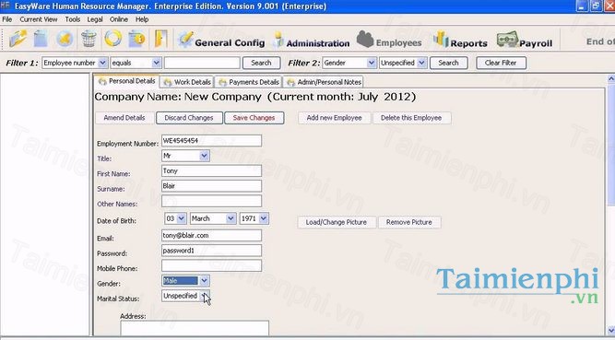Click the Password field
This screenshot has height=340, width=615.
pyautogui.click(x=211, y=251)
